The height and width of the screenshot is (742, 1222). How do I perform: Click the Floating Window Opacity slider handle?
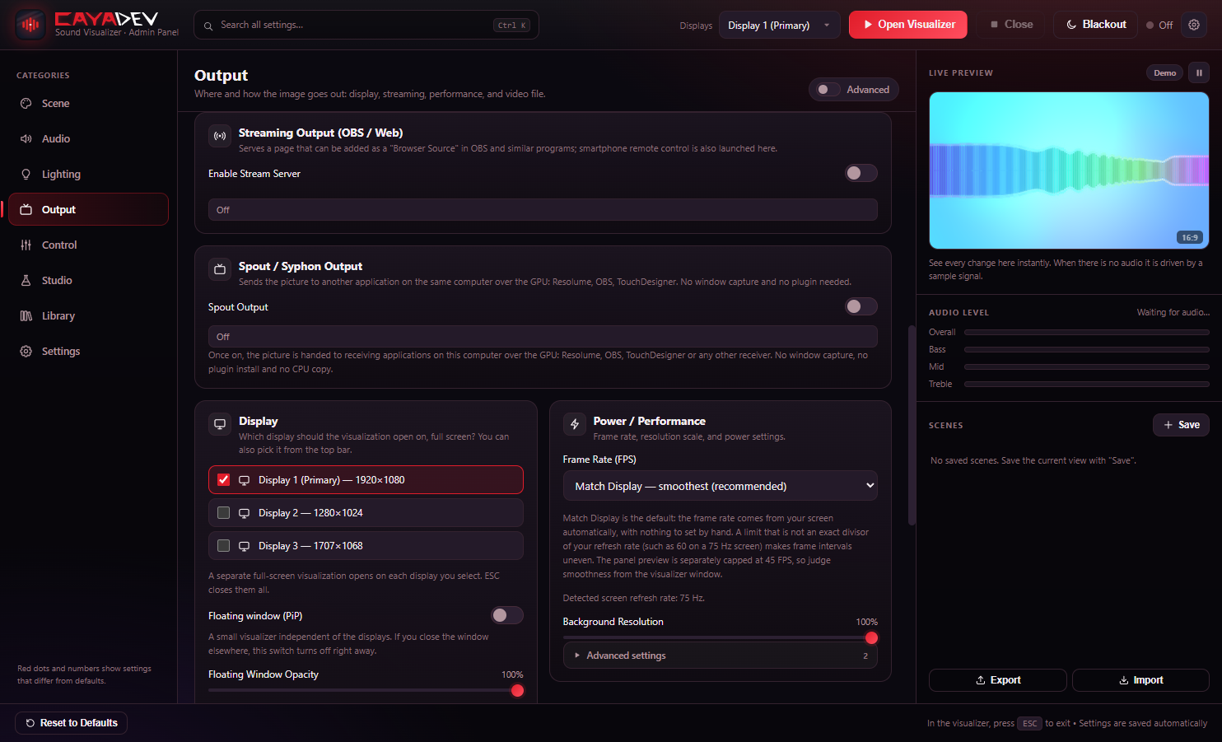coord(517,690)
